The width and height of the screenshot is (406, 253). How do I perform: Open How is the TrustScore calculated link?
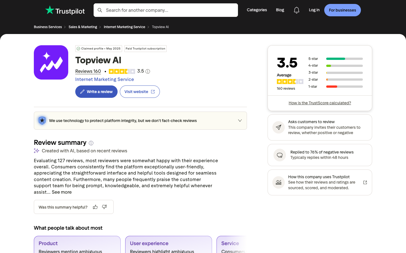(320, 103)
